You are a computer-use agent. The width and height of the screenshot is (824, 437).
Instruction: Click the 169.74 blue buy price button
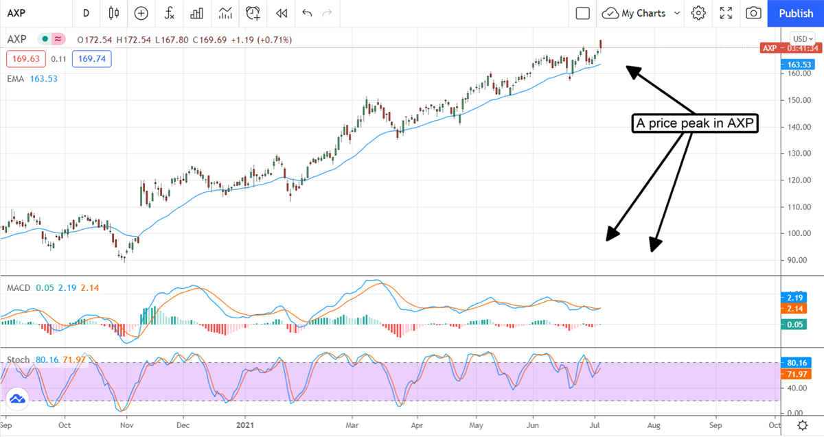click(x=92, y=59)
